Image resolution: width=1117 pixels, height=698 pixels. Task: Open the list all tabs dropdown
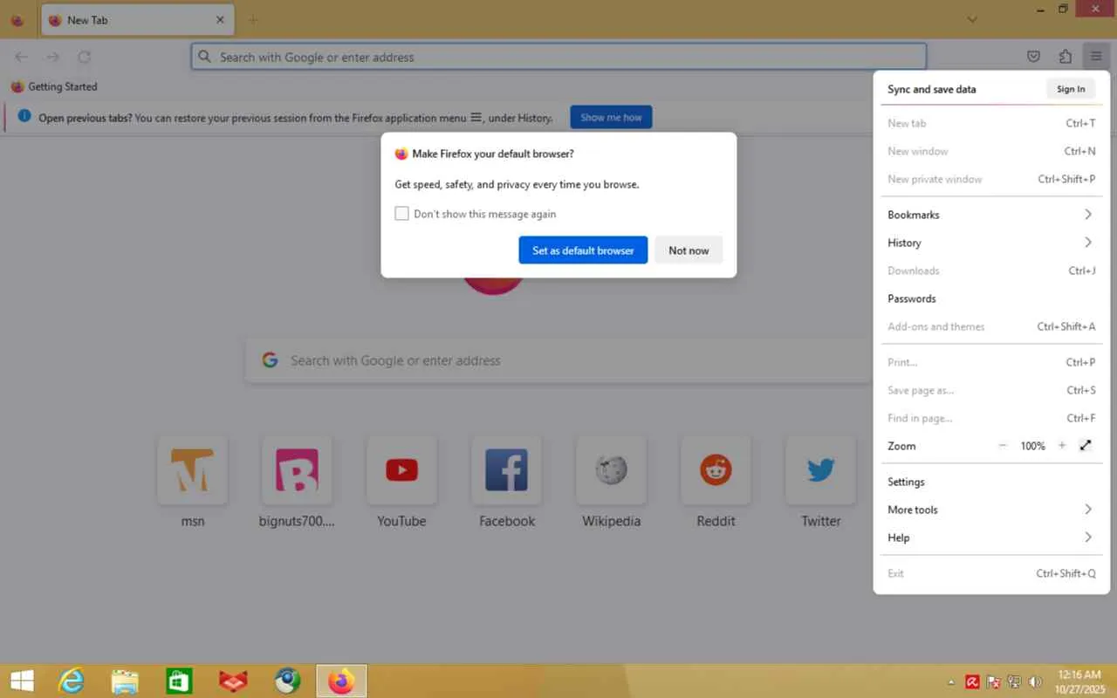click(973, 19)
